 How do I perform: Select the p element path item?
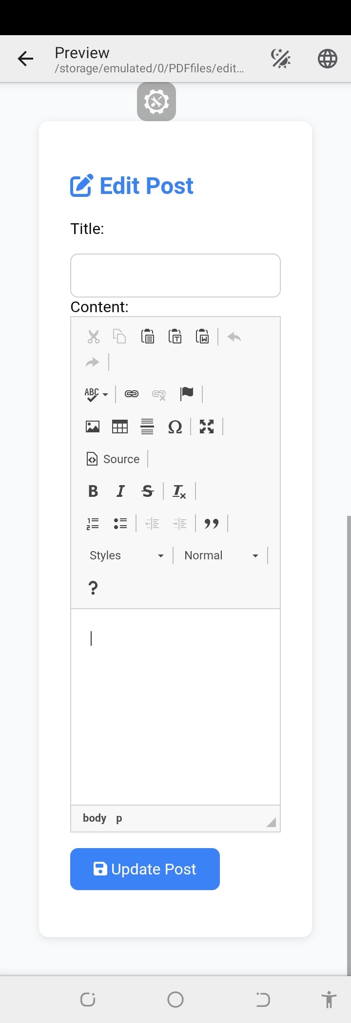tap(119, 818)
